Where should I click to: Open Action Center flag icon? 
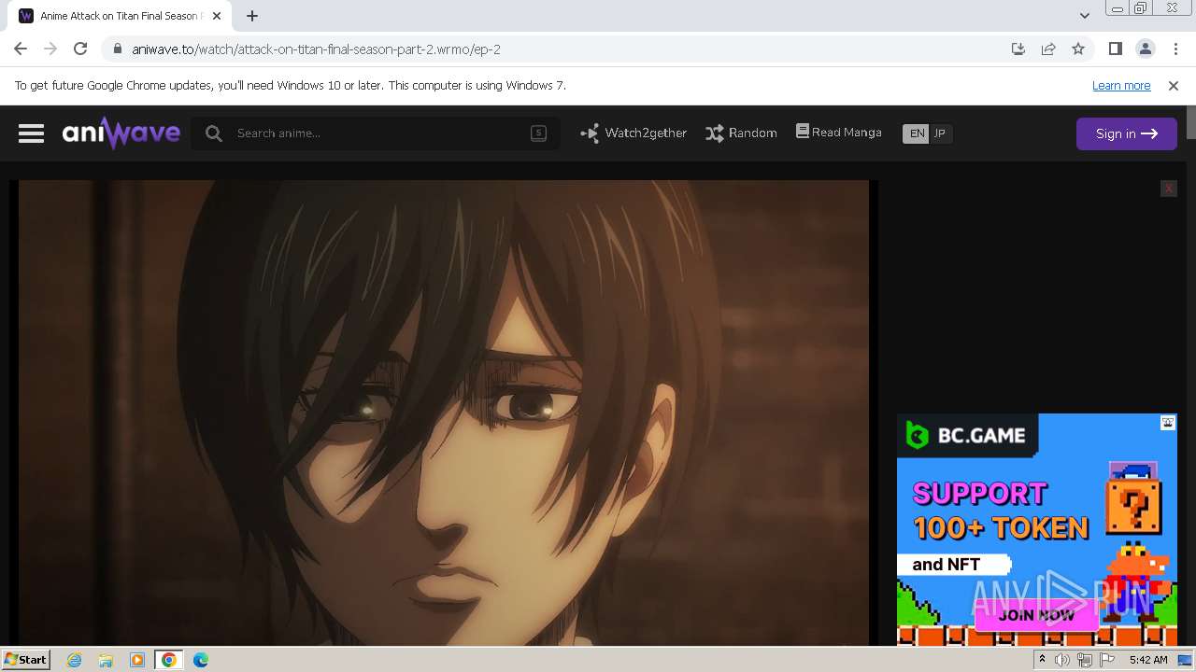[x=1107, y=660]
